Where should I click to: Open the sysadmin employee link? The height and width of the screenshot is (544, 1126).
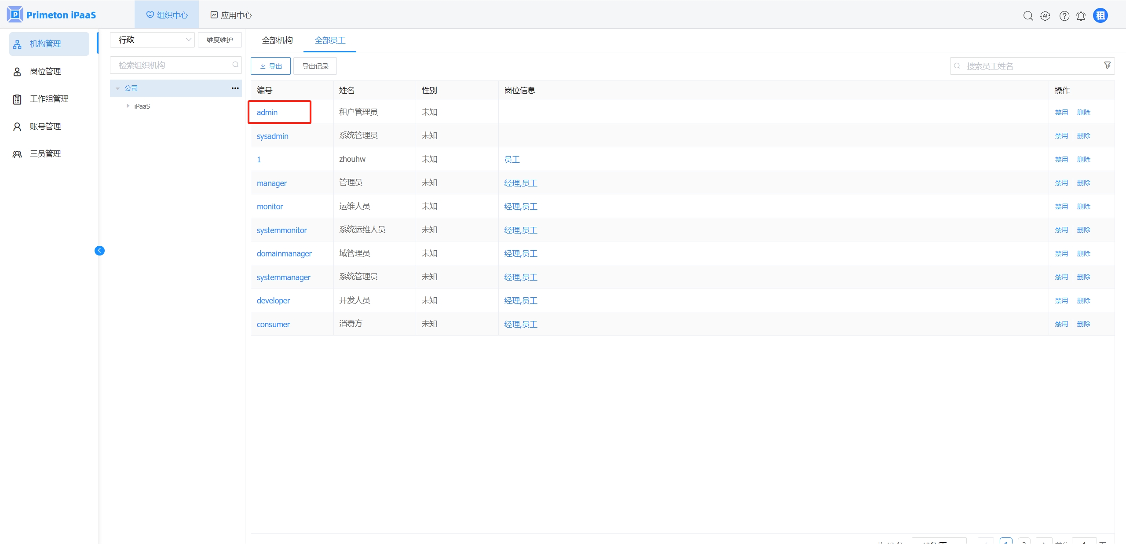point(272,136)
